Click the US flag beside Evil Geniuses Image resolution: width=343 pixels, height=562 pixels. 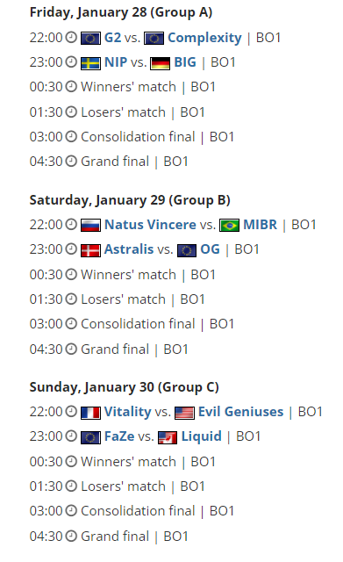(x=185, y=413)
